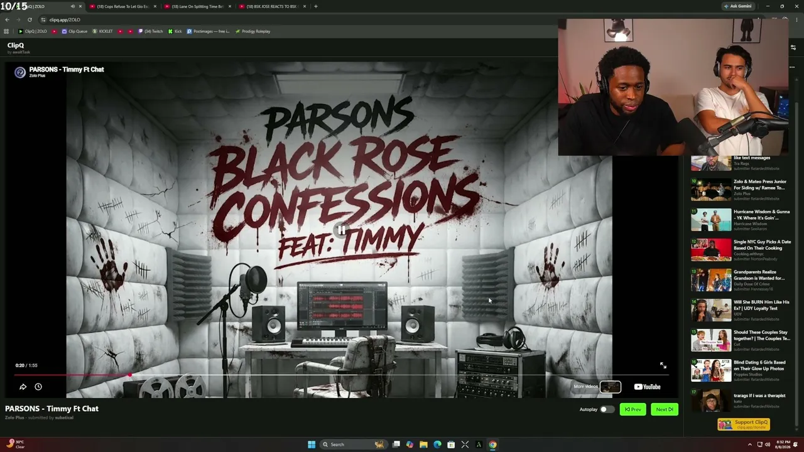Open trarags if I was a therapist video
This screenshot has height=452, width=804.
(x=741, y=401)
